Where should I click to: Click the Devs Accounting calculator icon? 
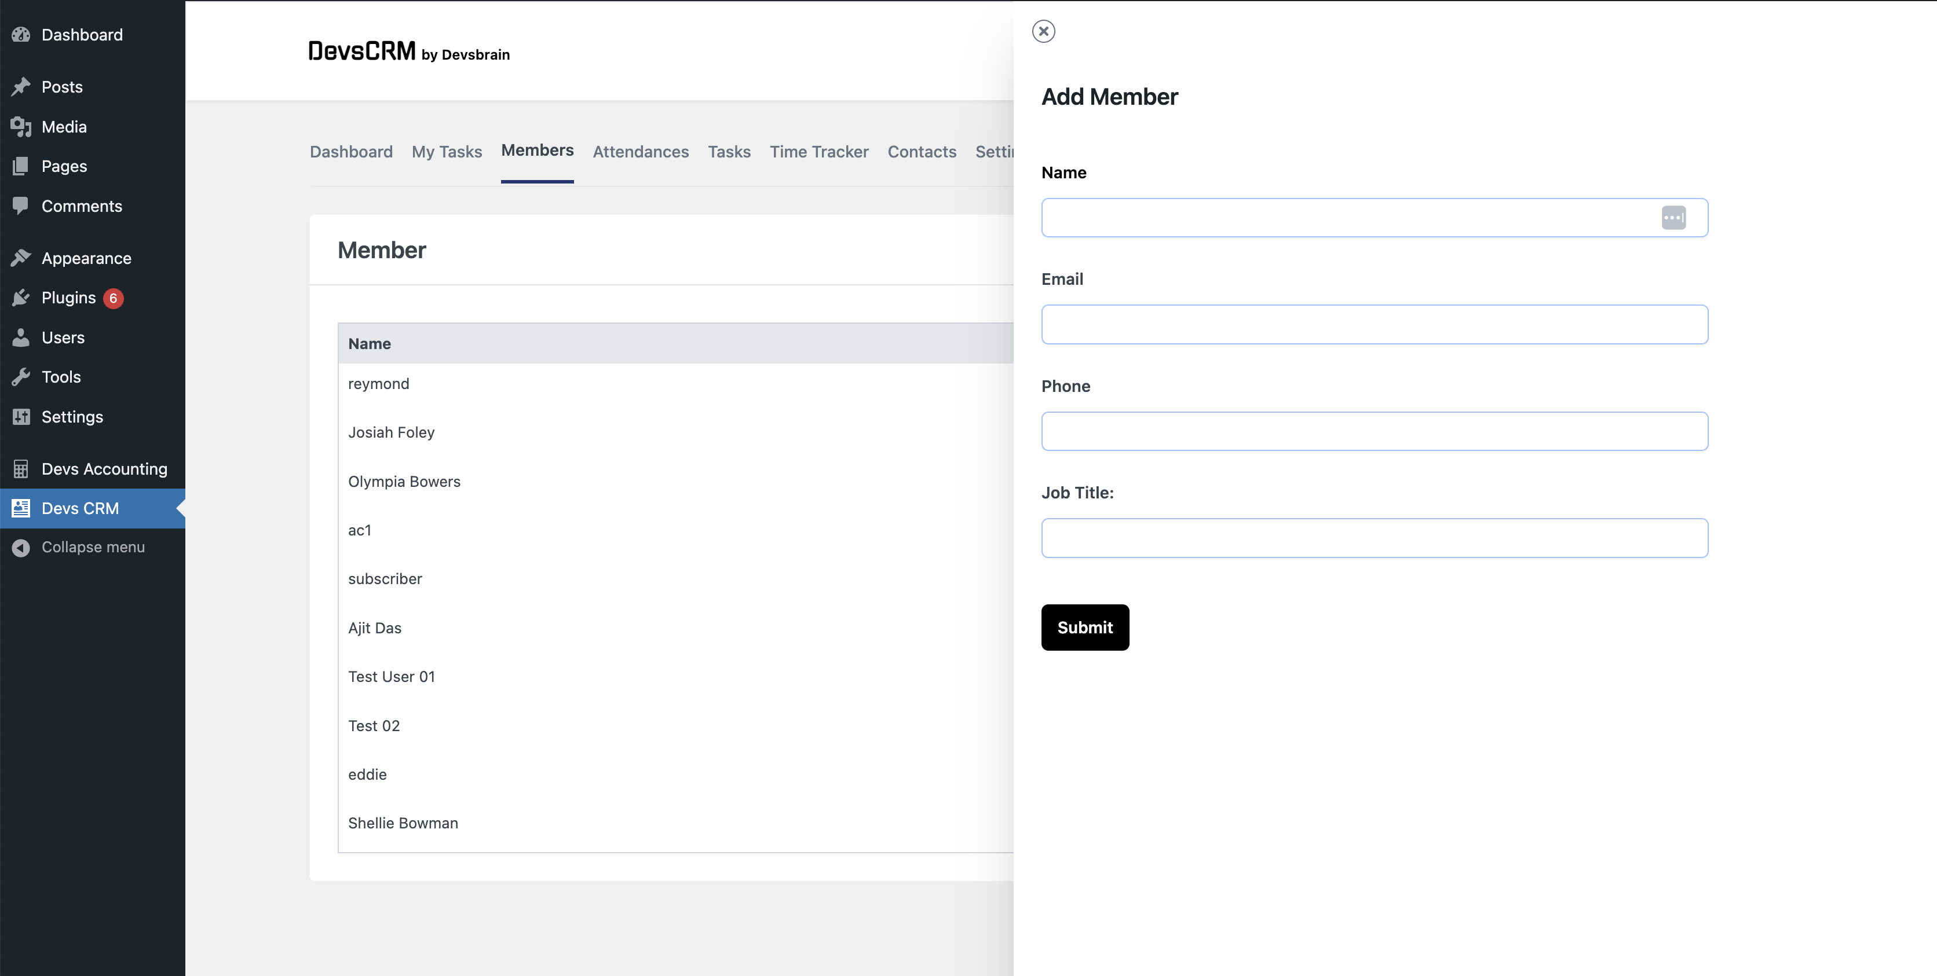[21, 469]
